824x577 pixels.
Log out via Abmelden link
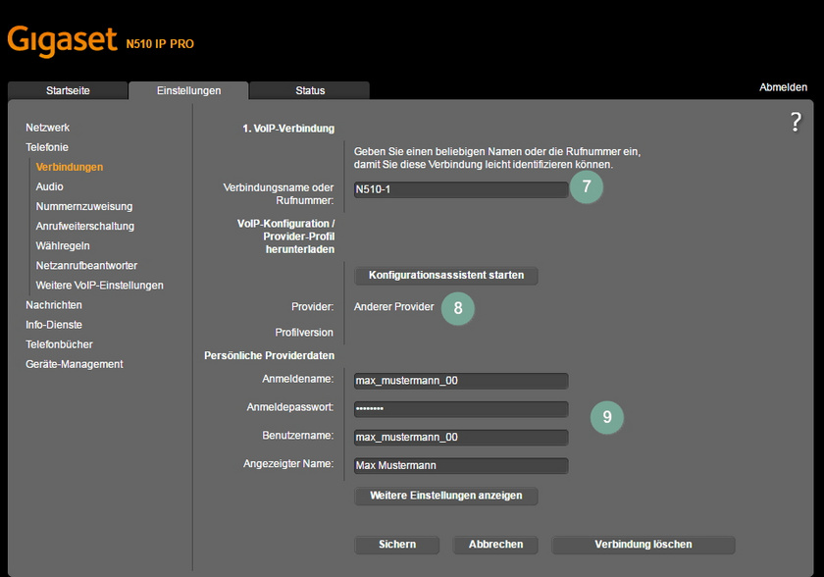click(x=783, y=87)
